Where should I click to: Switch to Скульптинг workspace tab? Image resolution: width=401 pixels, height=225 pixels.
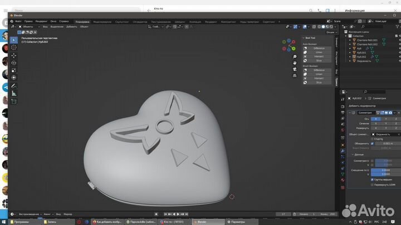(122, 22)
